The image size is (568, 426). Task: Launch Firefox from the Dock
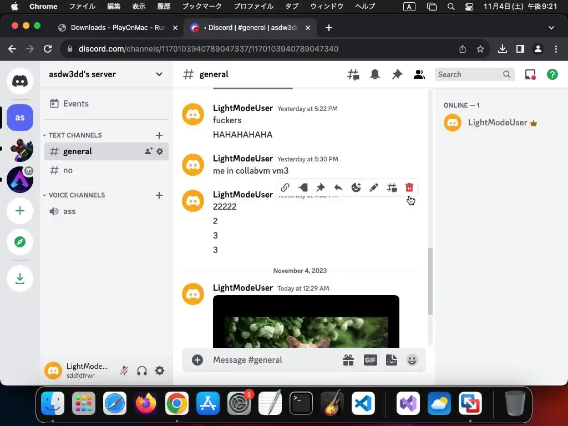(146, 403)
